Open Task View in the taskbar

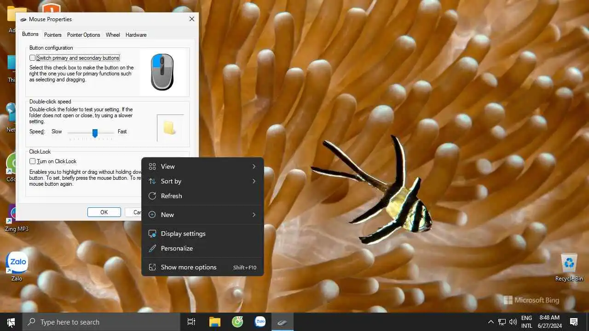click(x=191, y=322)
